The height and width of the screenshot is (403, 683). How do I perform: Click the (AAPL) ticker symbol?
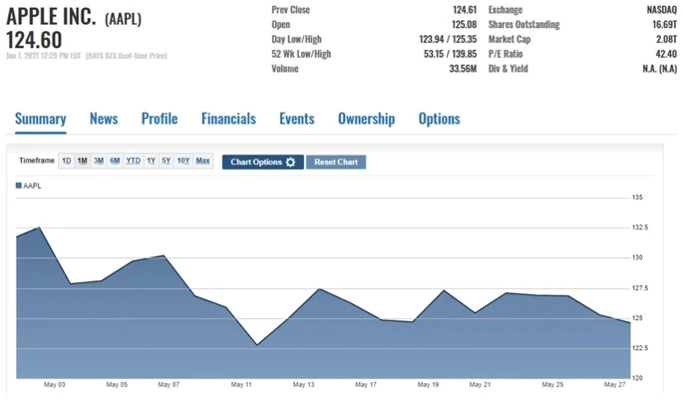[123, 19]
